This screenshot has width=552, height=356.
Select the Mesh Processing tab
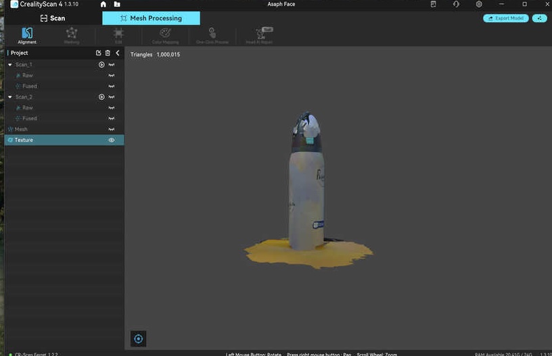[151, 18]
